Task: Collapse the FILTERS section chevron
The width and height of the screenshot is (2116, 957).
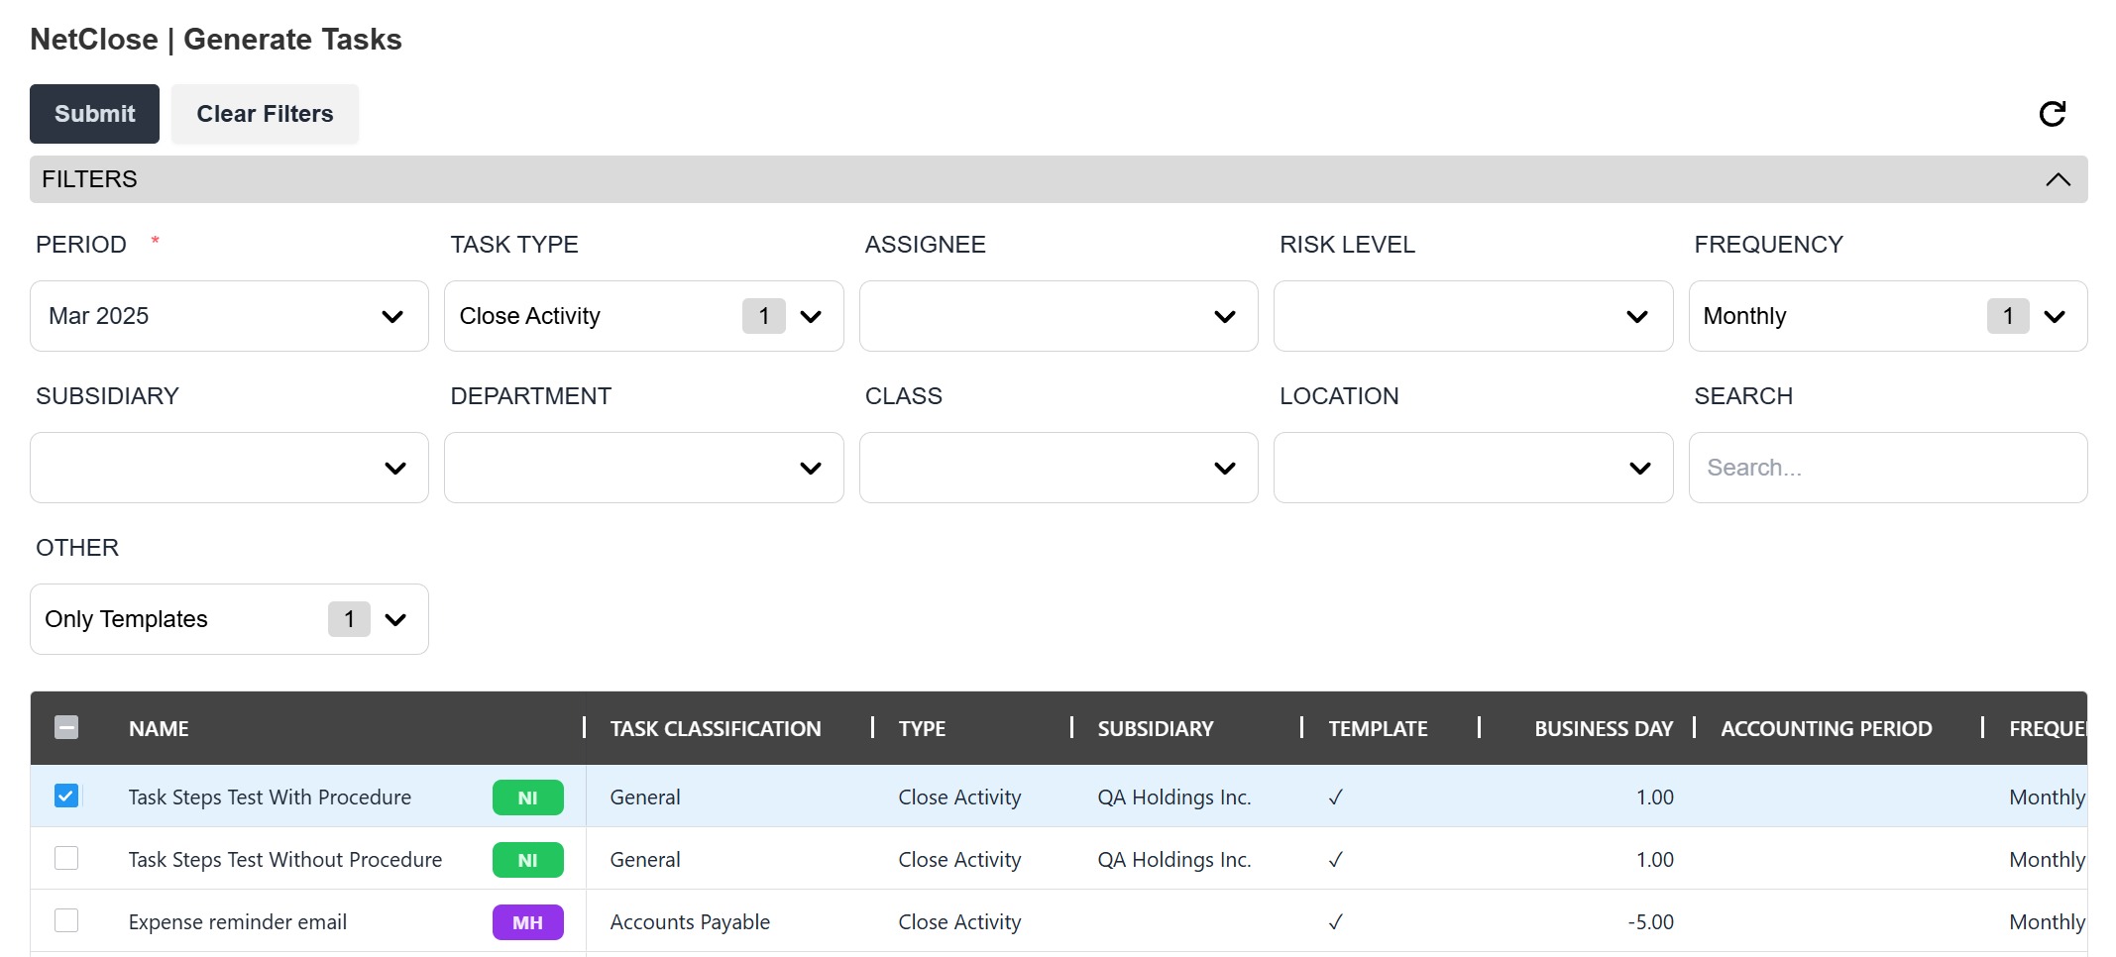Action: pos(2058,179)
